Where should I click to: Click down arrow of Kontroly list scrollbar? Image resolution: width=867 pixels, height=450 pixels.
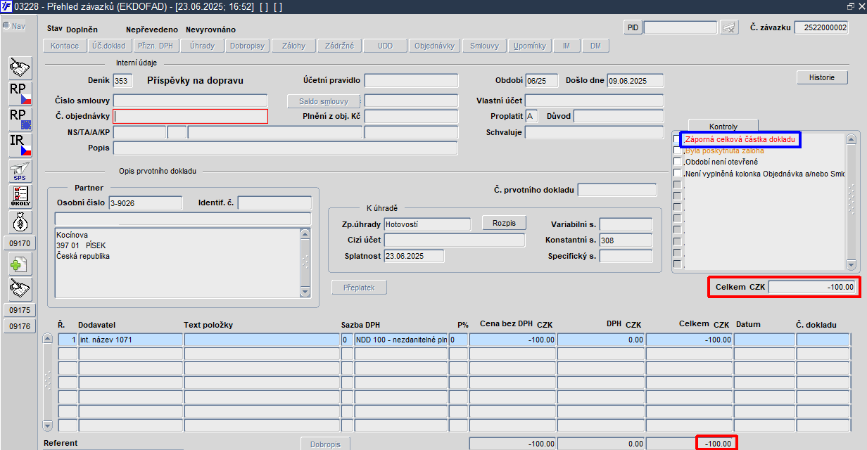coord(852,265)
